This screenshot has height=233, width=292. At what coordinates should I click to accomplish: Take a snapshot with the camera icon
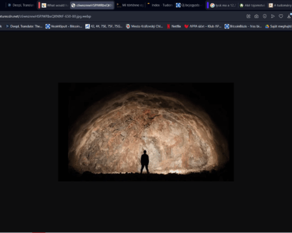pos(257,16)
